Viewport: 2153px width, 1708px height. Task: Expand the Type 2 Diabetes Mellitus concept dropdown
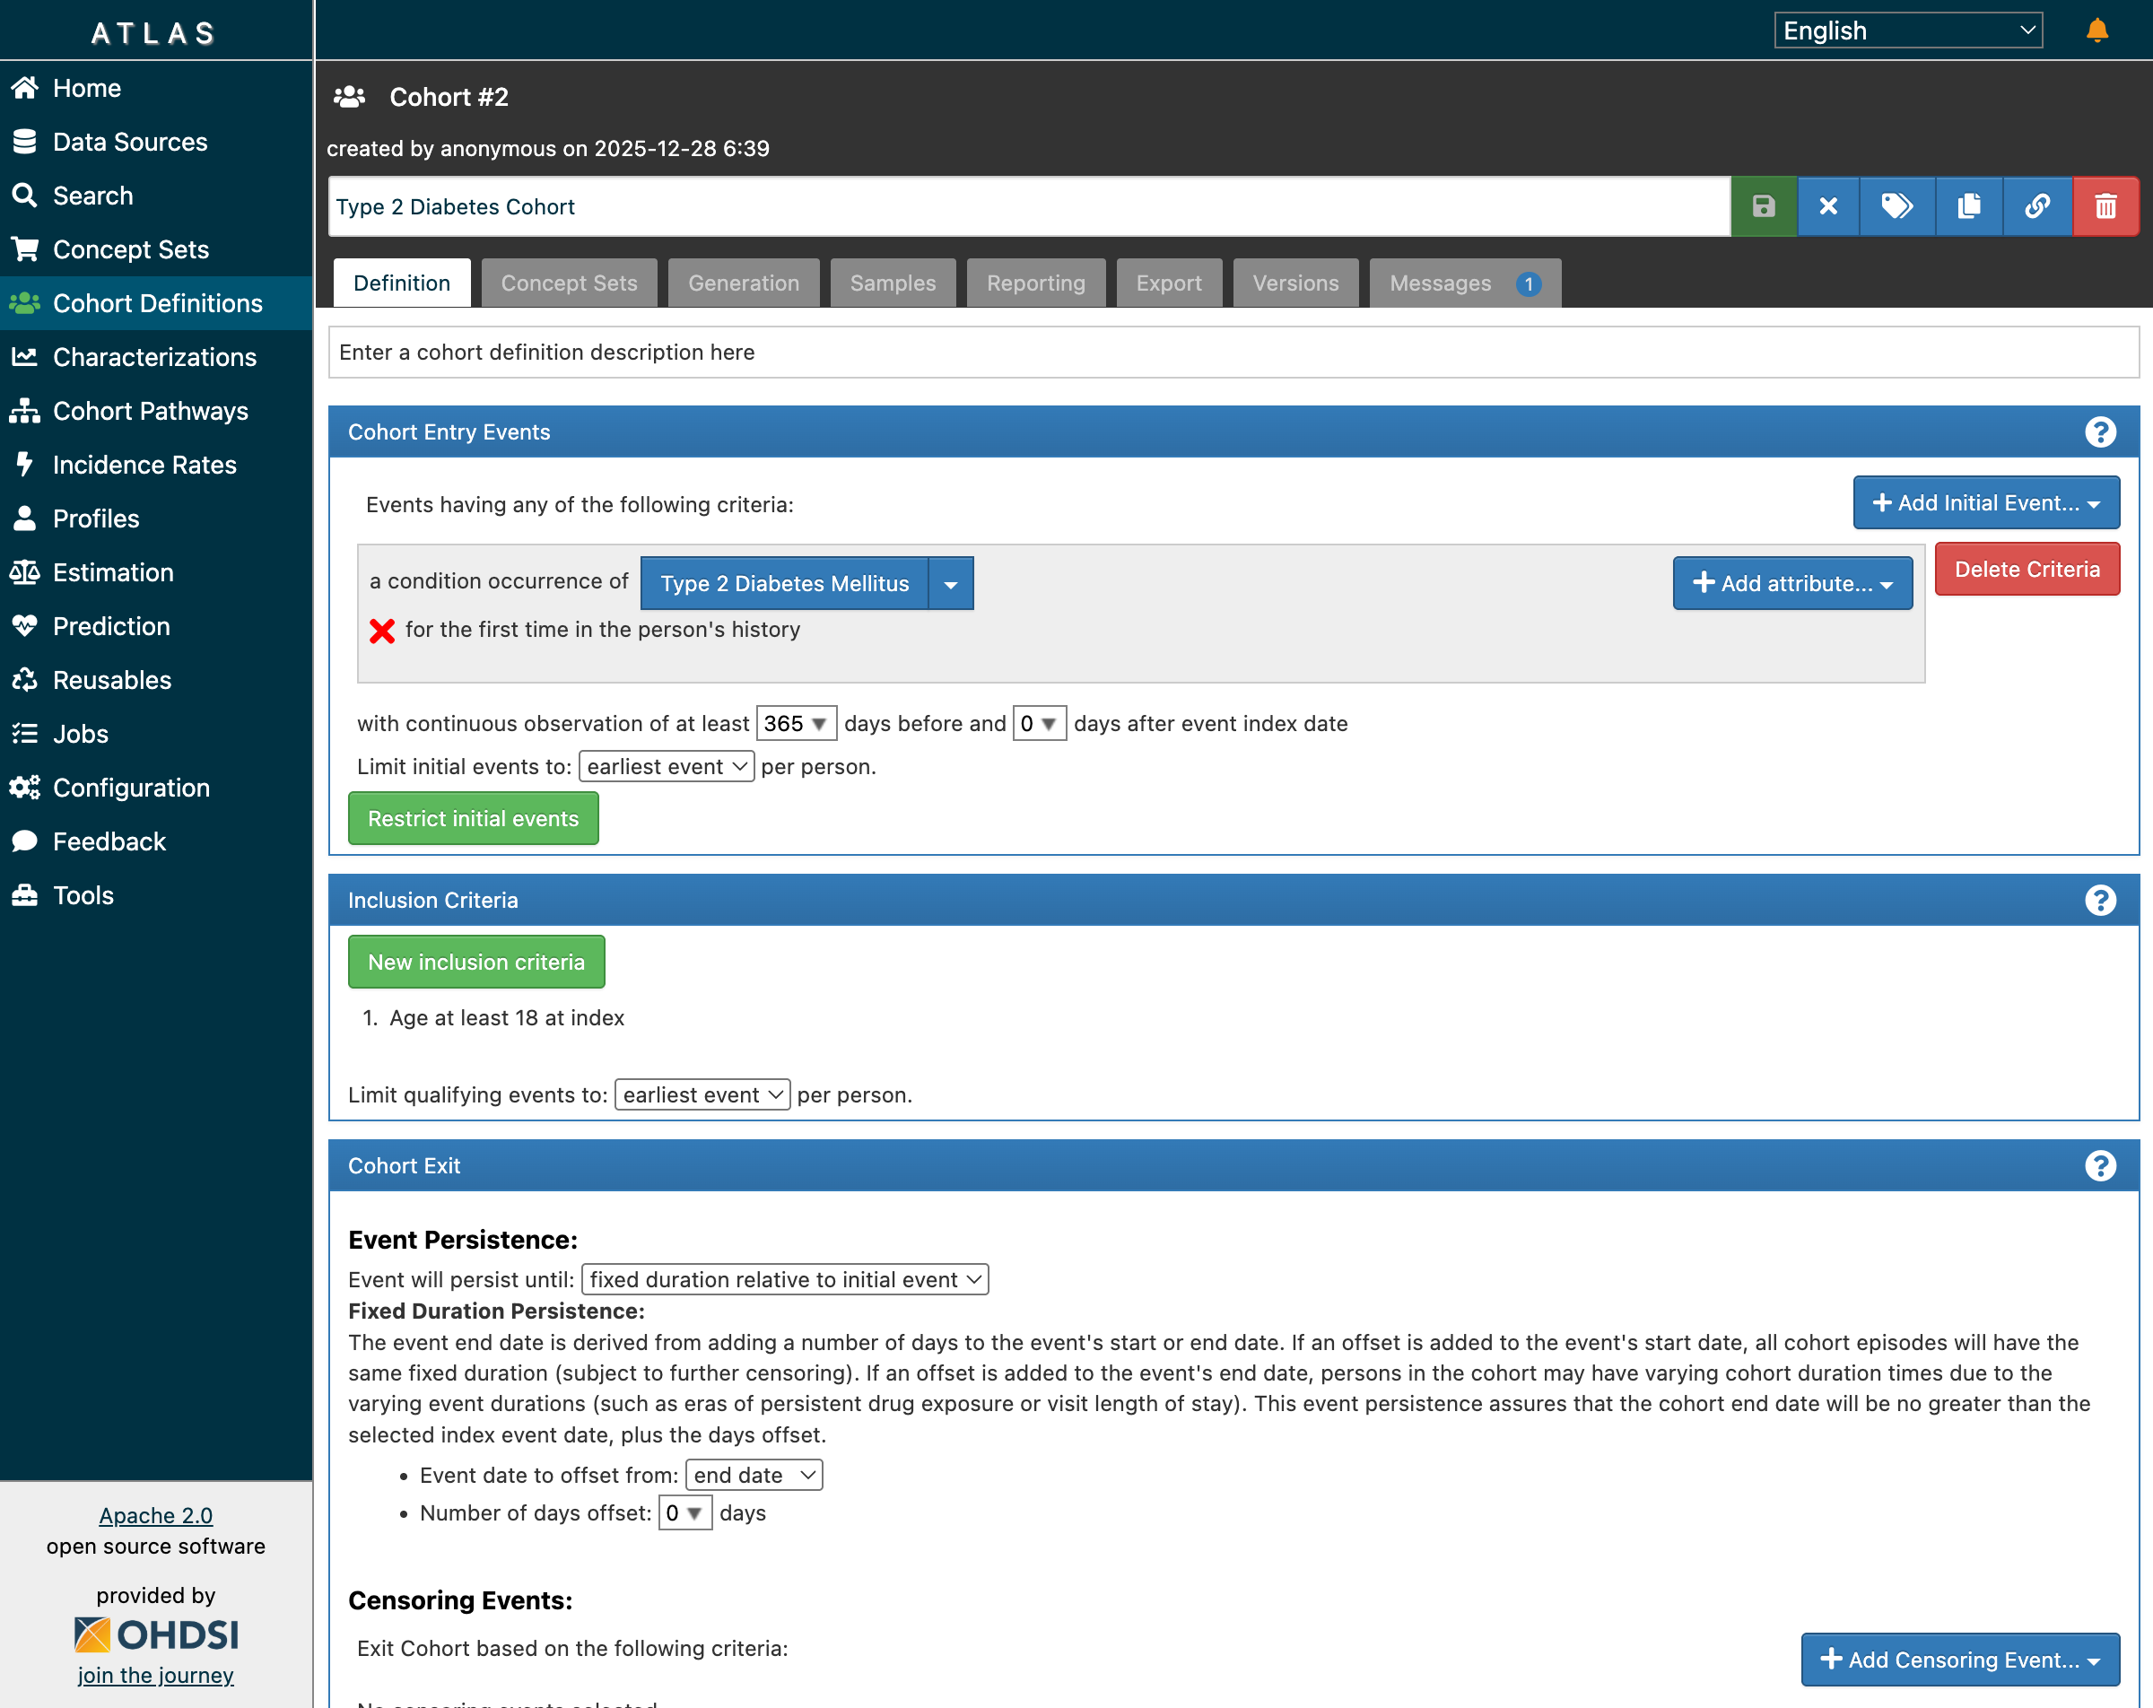949,582
